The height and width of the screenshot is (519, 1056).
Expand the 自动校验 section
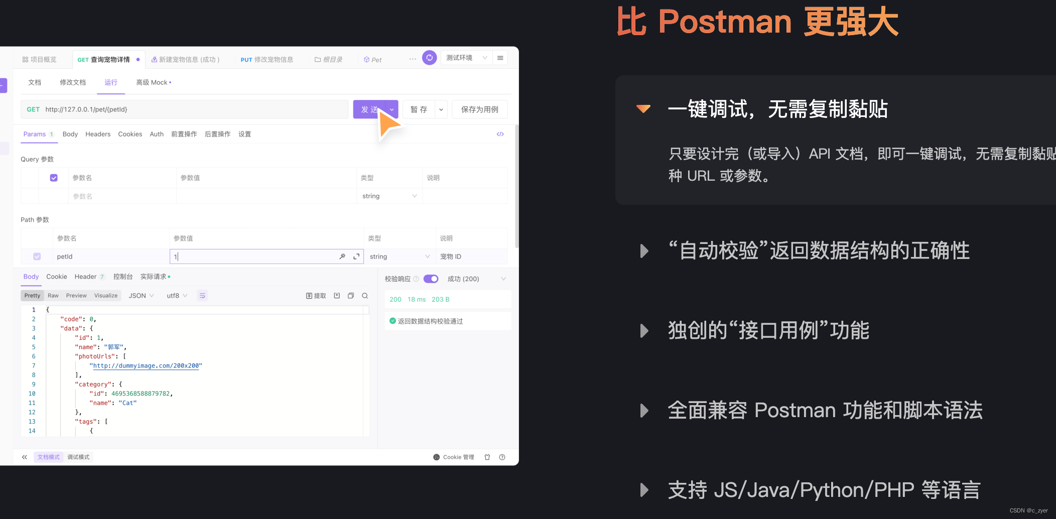pyautogui.click(x=644, y=251)
